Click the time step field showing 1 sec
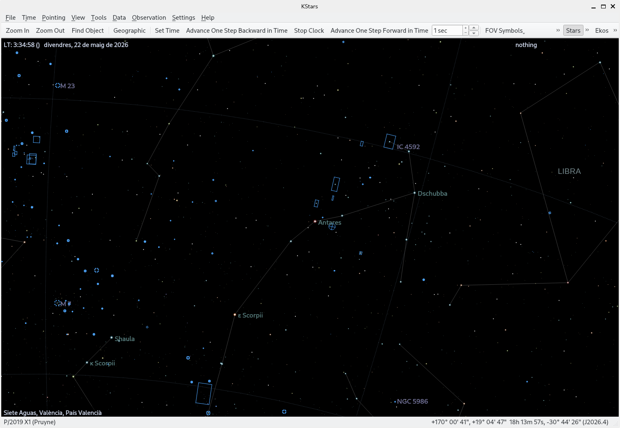Screen dimensions: 620x428 click(447, 31)
